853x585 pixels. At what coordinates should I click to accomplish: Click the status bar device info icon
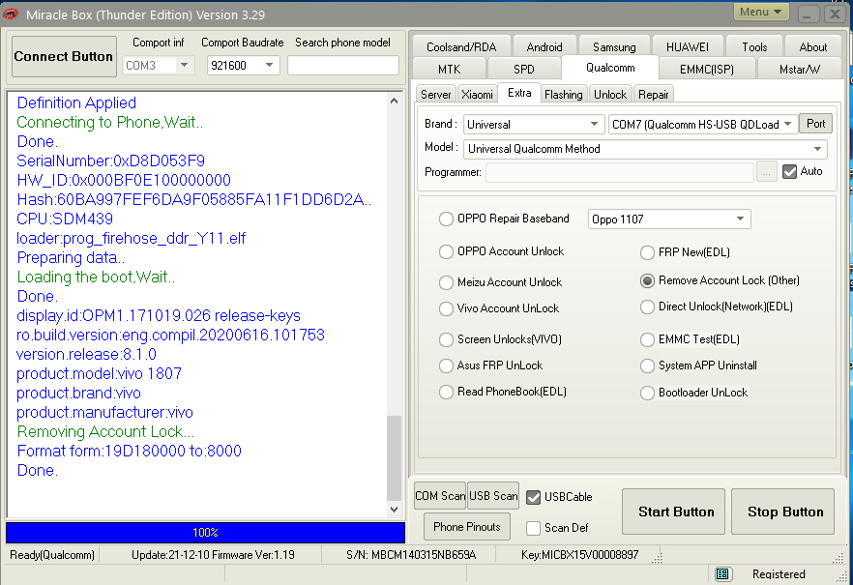tap(721, 574)
